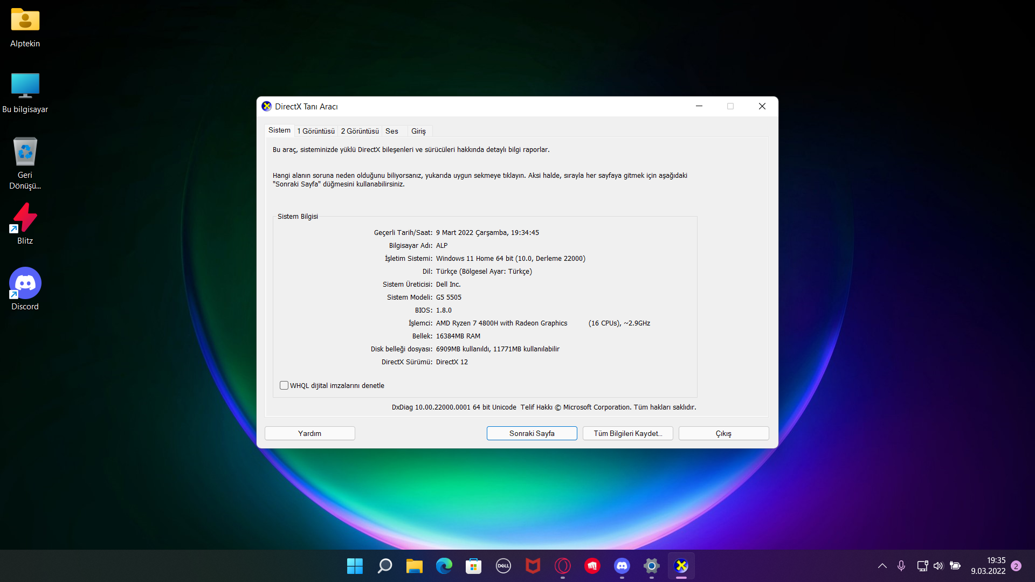
Task: Open Settings gear in the taskbar
Action: pyautogui.click(x=652, y=566)
